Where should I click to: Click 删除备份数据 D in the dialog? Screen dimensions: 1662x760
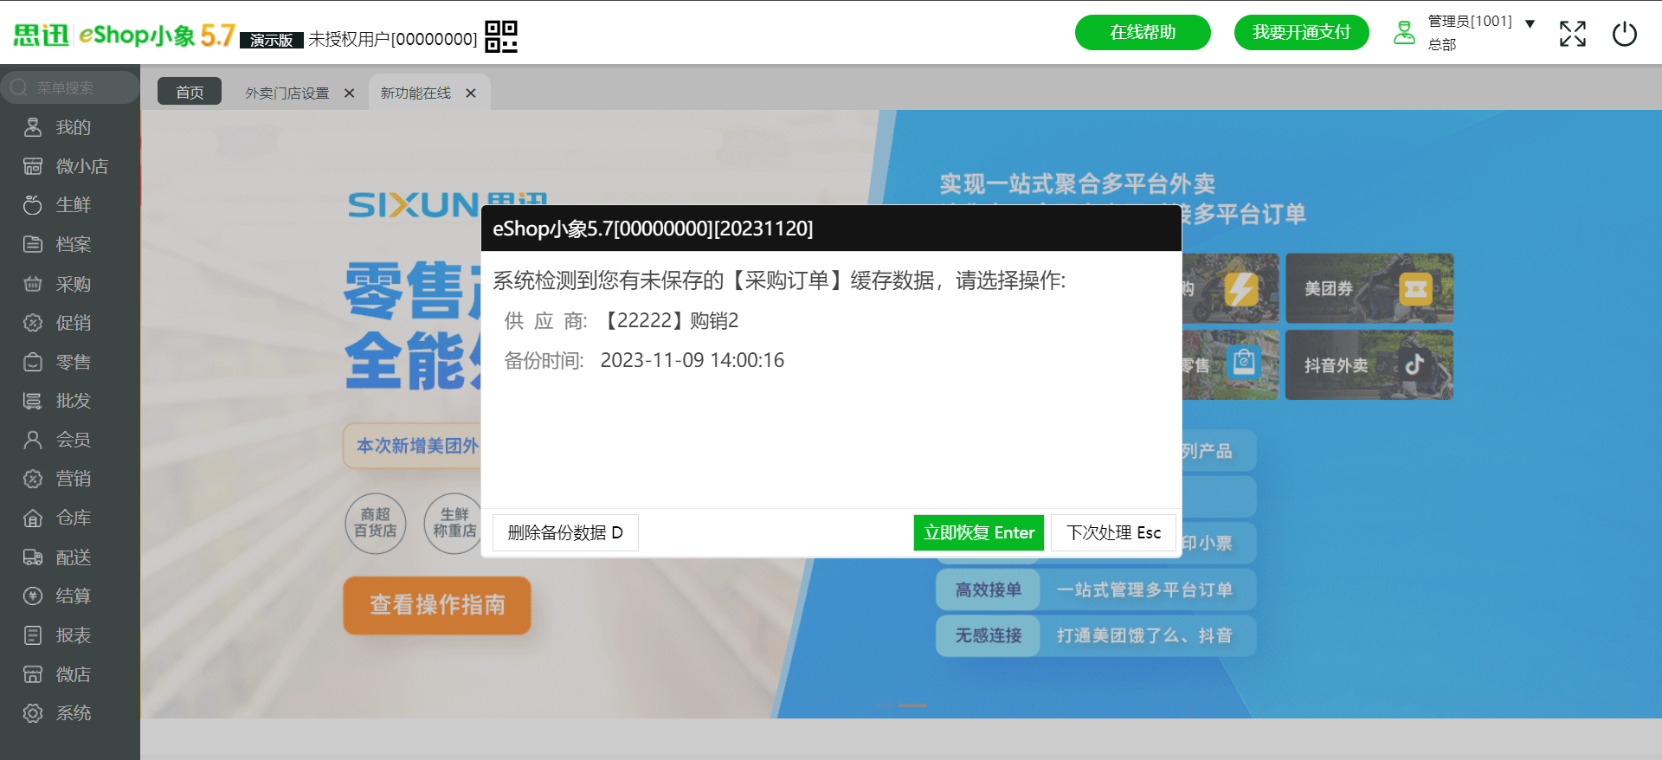click(x=565, y=532)
